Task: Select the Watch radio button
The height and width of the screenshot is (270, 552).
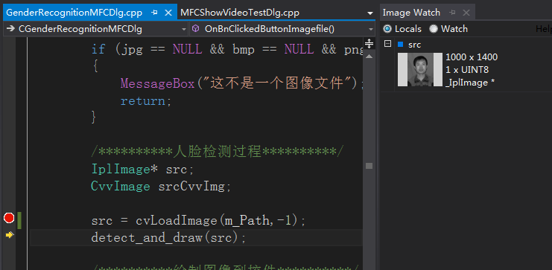Action: pos(434,29)
